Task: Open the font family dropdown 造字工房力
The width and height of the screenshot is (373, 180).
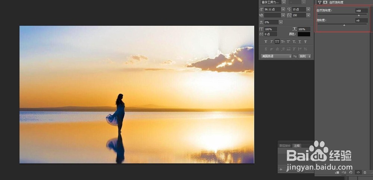Action: pyautogui.click(x=283, y=2)
